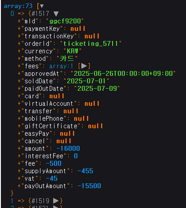Viewport: 186px width, 208px height.
Task: Click the "paymentKey" property name
Action: (x=42, y=29)
